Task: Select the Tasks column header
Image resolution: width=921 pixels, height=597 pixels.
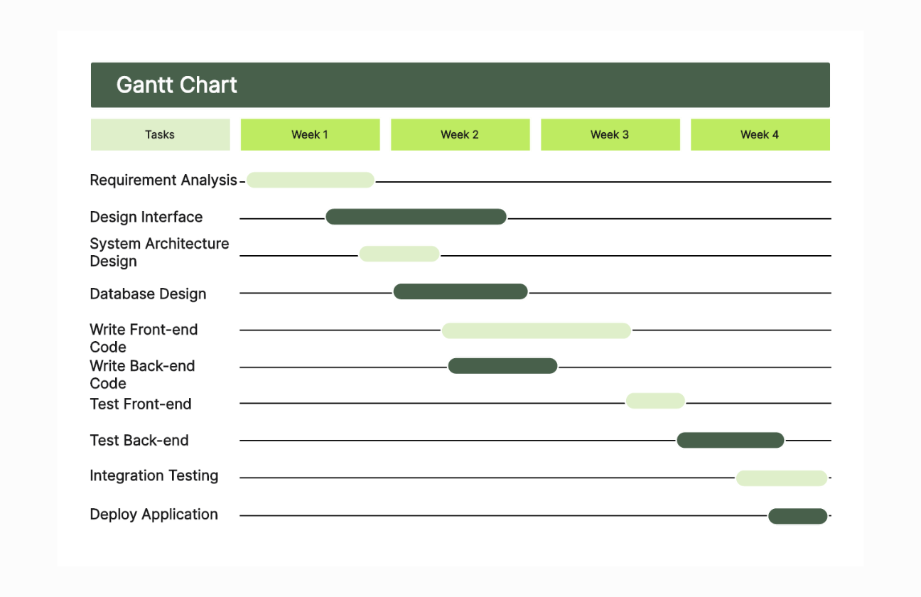Action: (x=160, y=134)
